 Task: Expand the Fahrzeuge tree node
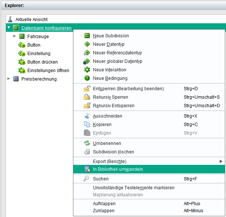[x=14, y=36]
